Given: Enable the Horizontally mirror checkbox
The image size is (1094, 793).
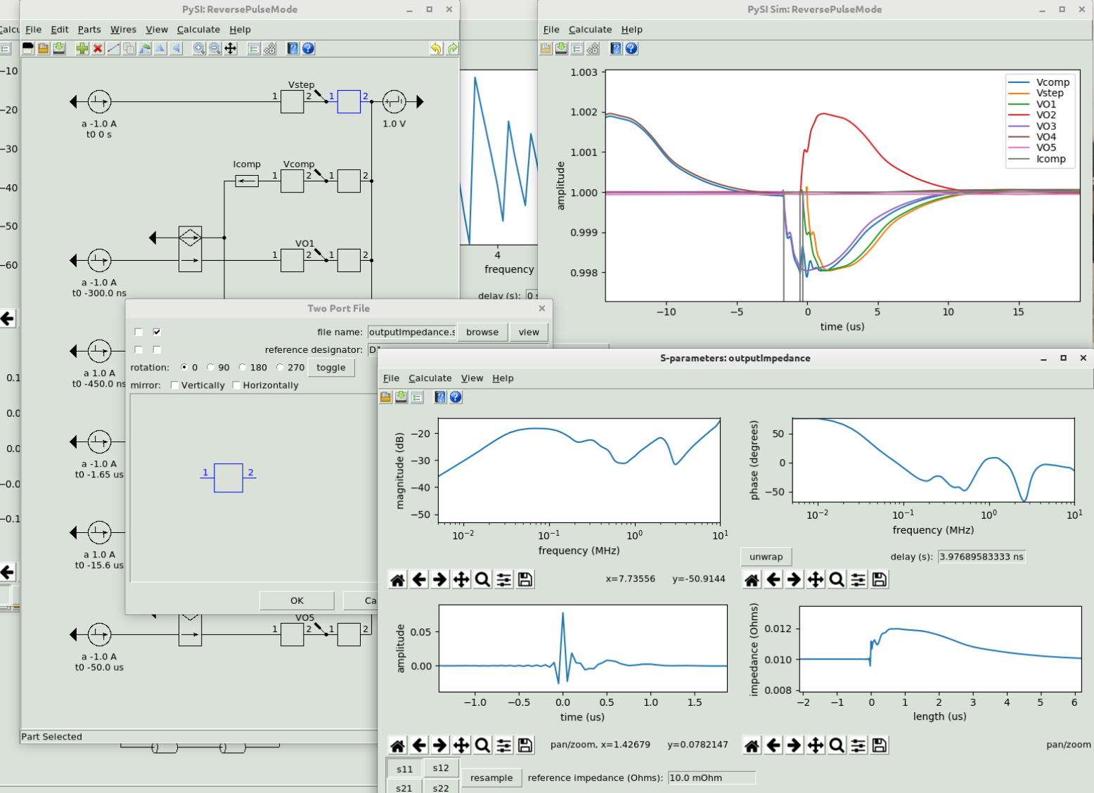Looking at the screenshot, I should point(237,385).
